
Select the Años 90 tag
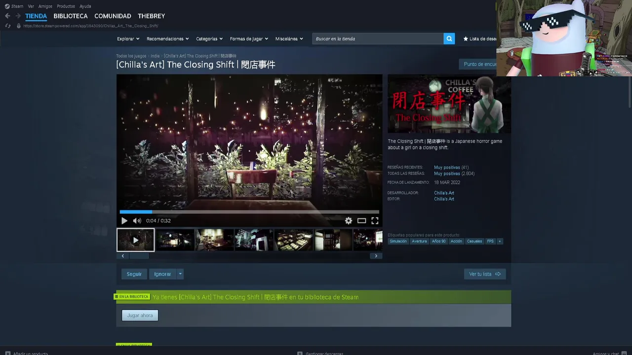point(438,241)
